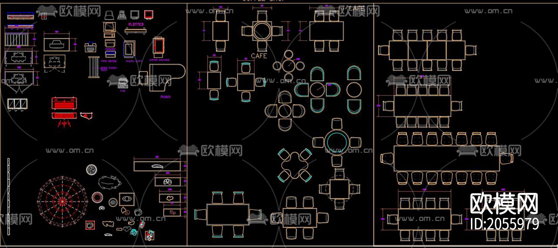Screen dimensions: 558x248
Task: Select the photocopier block above PHOTO COPY
Action: (129, 49)
